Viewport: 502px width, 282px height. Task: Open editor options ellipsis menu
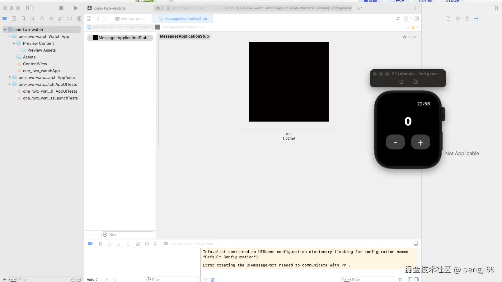point(406,19)
